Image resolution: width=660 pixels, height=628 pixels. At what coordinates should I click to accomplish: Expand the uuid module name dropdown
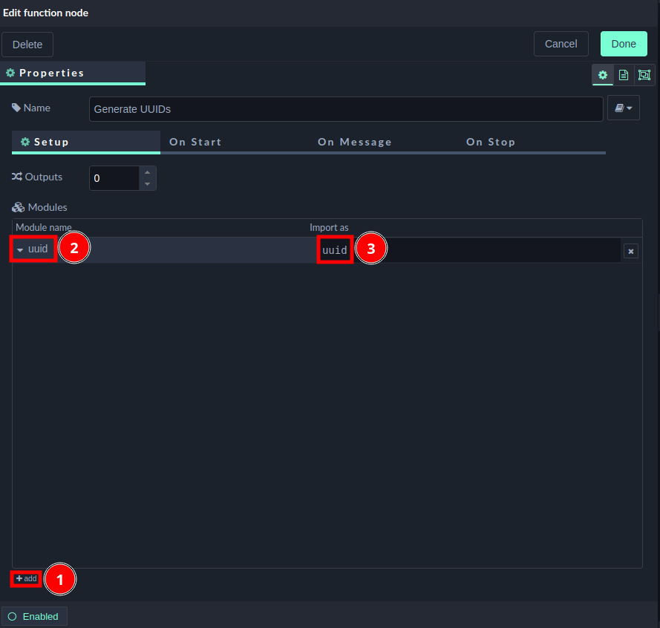click(21, 250)
